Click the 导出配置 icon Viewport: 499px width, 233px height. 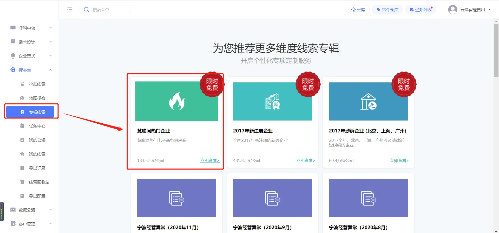pos(22,196)
